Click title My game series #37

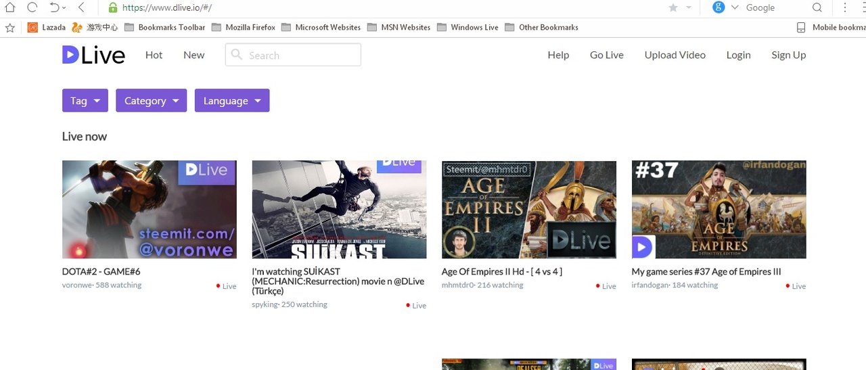pyautogui.click(x=706, y=272)
